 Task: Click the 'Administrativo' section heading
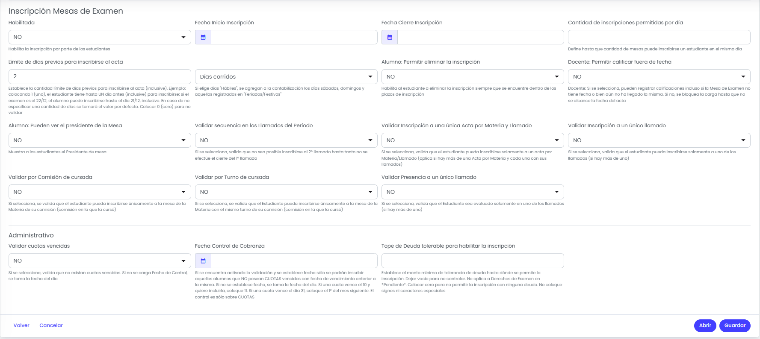point(31,235)
